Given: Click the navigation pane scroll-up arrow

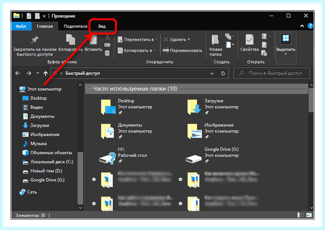Looking at the screenshot, I should click(80, 85).
